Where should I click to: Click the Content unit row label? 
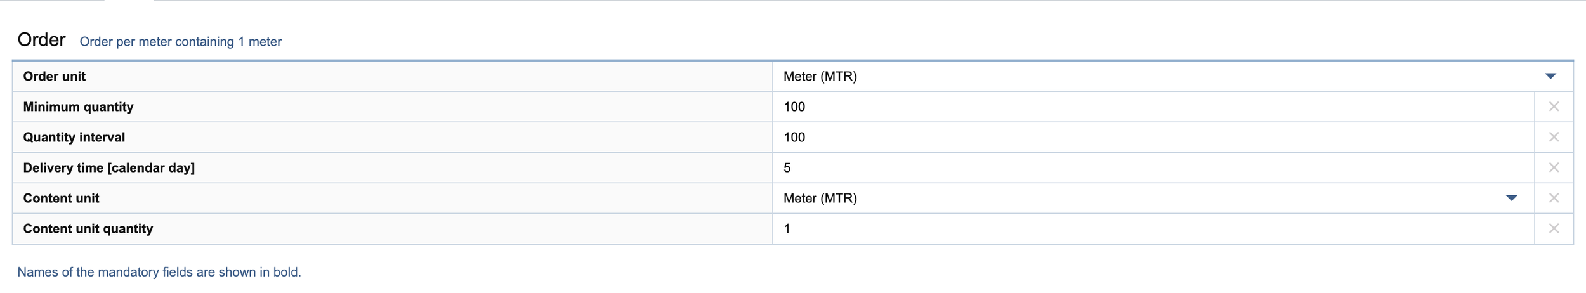pyautogui.click(x=61, y=198)
